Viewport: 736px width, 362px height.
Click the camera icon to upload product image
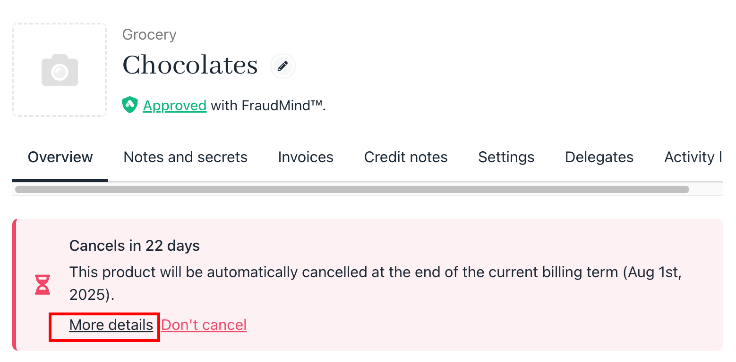[x=60, y=70]
